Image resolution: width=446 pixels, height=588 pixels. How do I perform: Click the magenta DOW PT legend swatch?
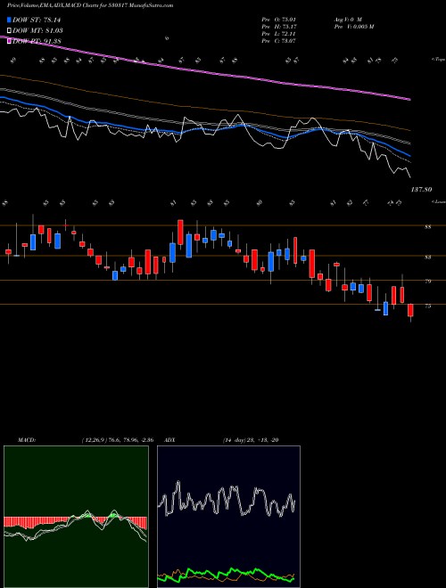click(10, 41)
